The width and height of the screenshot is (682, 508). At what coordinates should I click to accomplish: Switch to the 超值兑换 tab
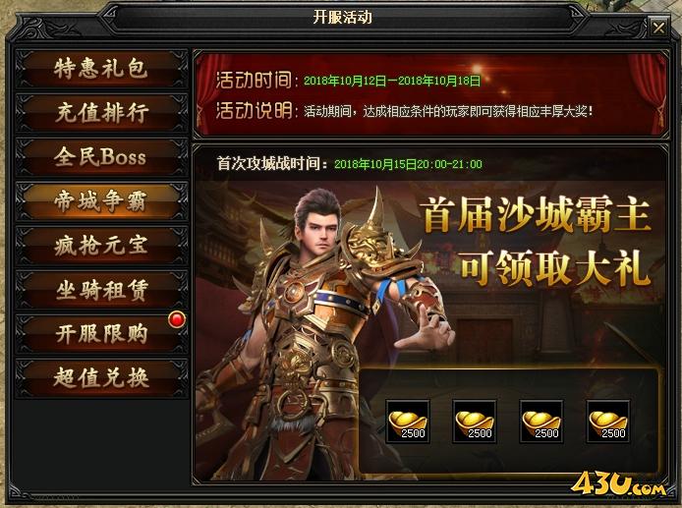point(101,377)
